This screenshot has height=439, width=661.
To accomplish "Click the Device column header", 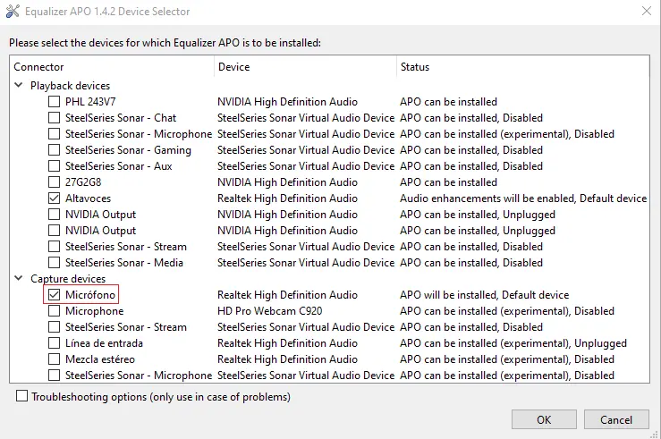I will [306, 67].
